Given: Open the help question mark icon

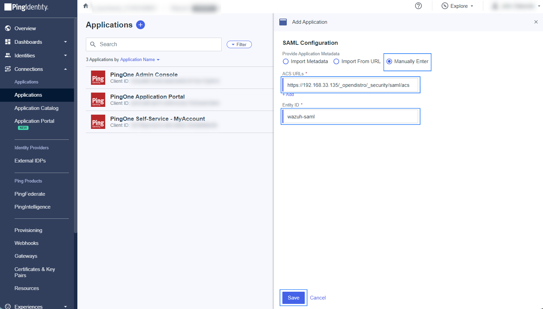Looking at the screenshot, I should [418, 6].
